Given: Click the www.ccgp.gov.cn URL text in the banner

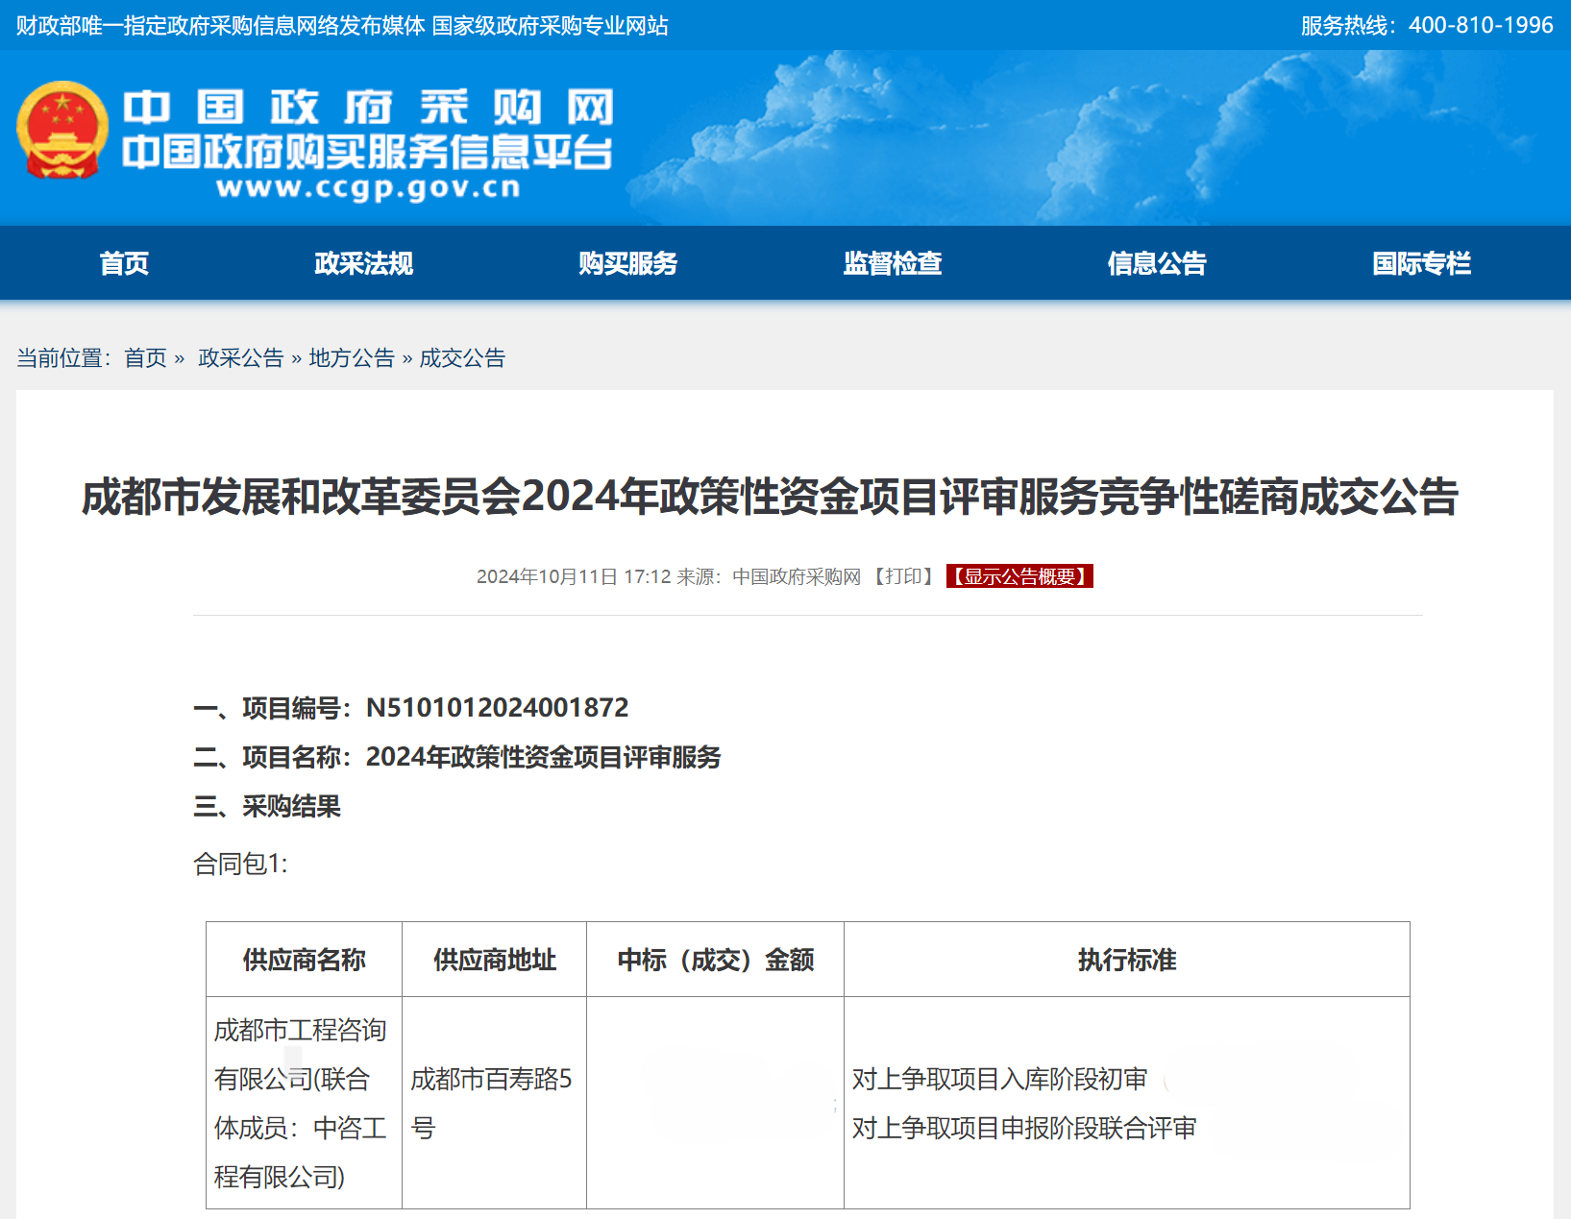Looking at the screenshot, I should [368, 187].
